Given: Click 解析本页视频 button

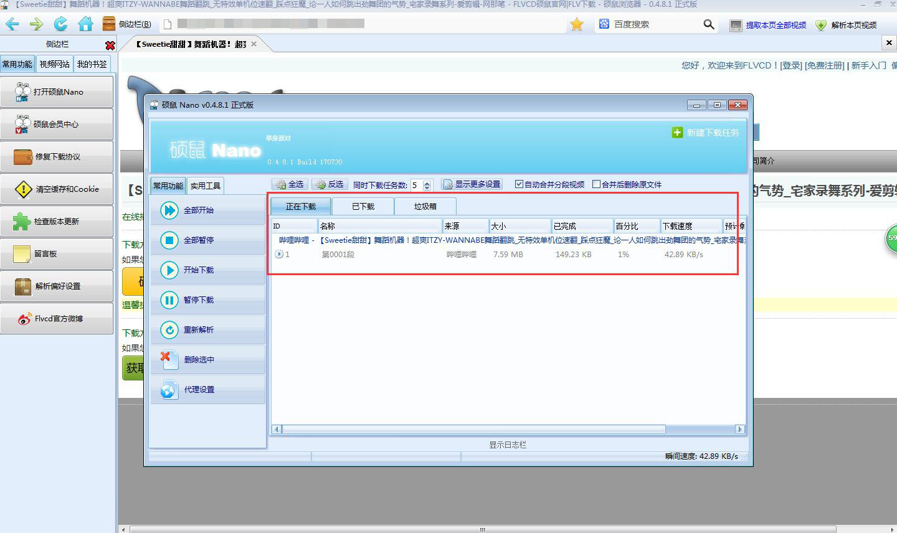Looking at the screenshot, I should point(847,25).
